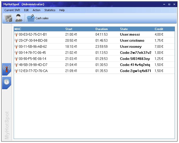Click duration 01:29:53
Viewport: 179px width, 143px height.
point(102,59)
